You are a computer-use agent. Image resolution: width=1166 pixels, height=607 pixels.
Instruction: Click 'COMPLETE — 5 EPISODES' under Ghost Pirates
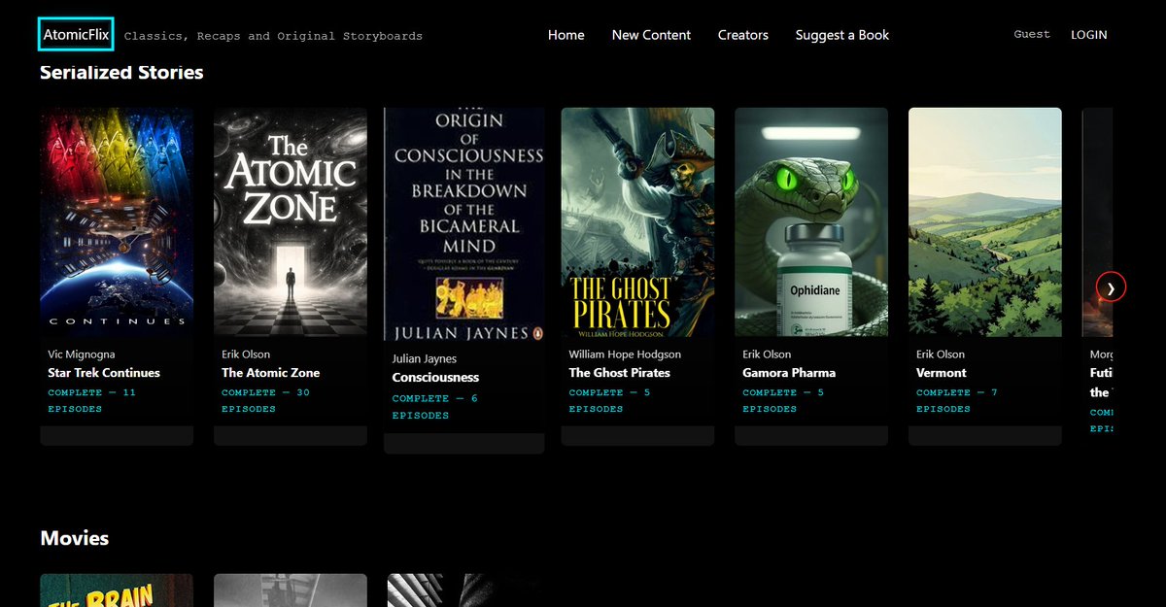click(609, 400)
